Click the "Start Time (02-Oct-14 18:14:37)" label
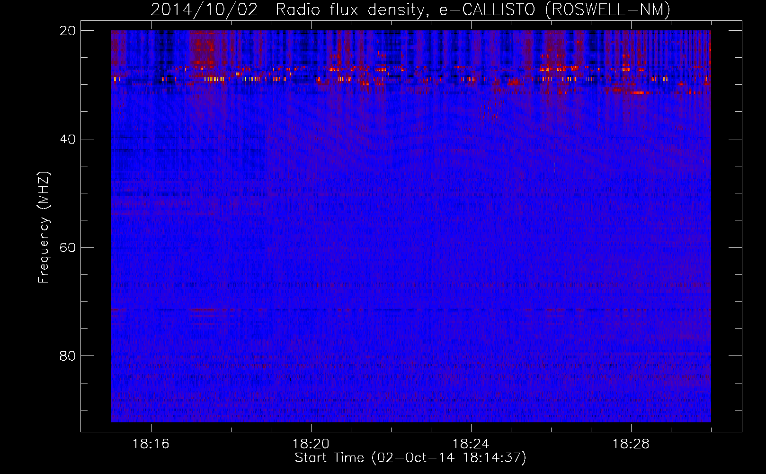The width and height of the screenshot is (766, 474). [x=410, y=458]
